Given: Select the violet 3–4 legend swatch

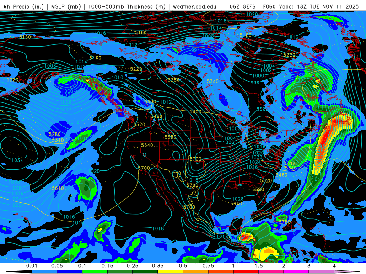Looking at the screenshot, I should point(322,272).
